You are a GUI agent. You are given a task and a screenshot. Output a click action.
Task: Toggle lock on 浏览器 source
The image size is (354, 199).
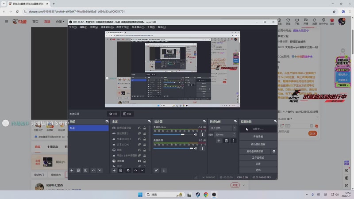tap(145, 161)
